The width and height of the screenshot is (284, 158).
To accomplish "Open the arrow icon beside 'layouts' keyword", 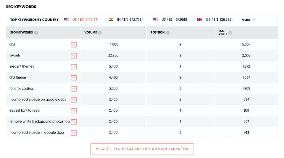I will (x=74, y=56).
